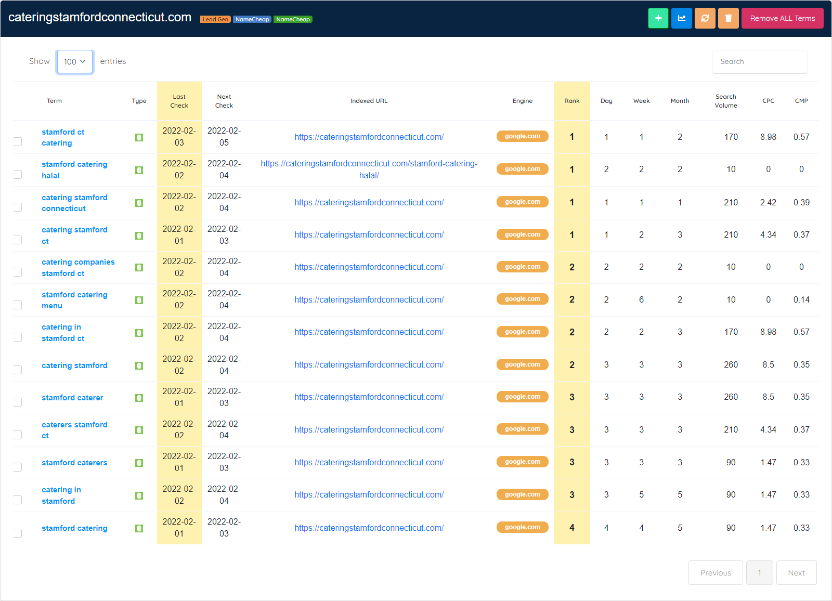Click the orange trash delete button

[729, 18]
